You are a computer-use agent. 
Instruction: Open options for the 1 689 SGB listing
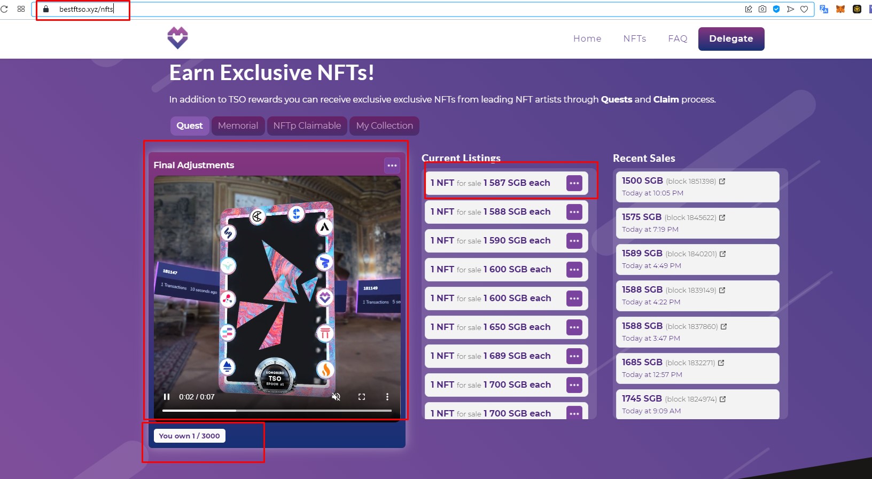click(x=574, y=356)
